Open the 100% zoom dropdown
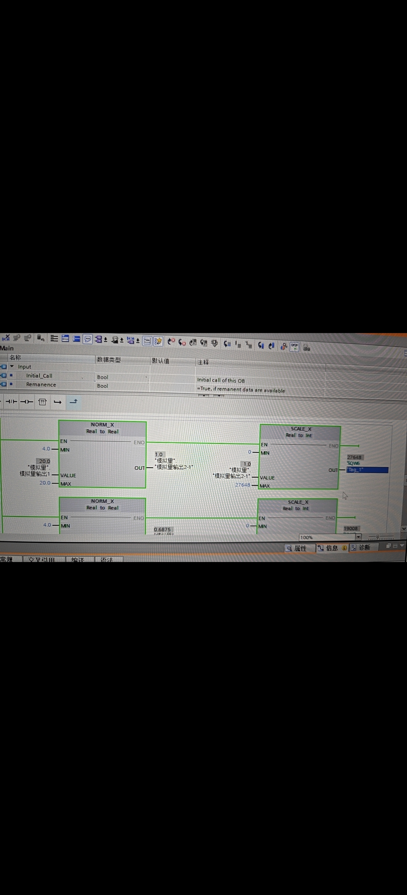The image size is (407, 895). click(x=358, y=537)
